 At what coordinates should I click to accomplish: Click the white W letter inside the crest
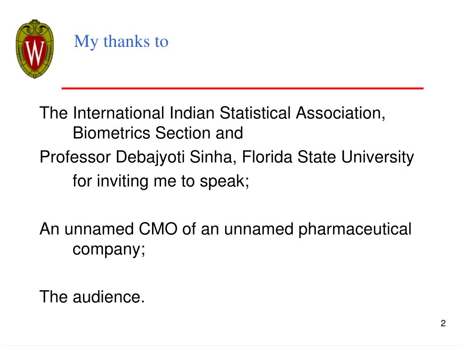(x=35, y=53)
